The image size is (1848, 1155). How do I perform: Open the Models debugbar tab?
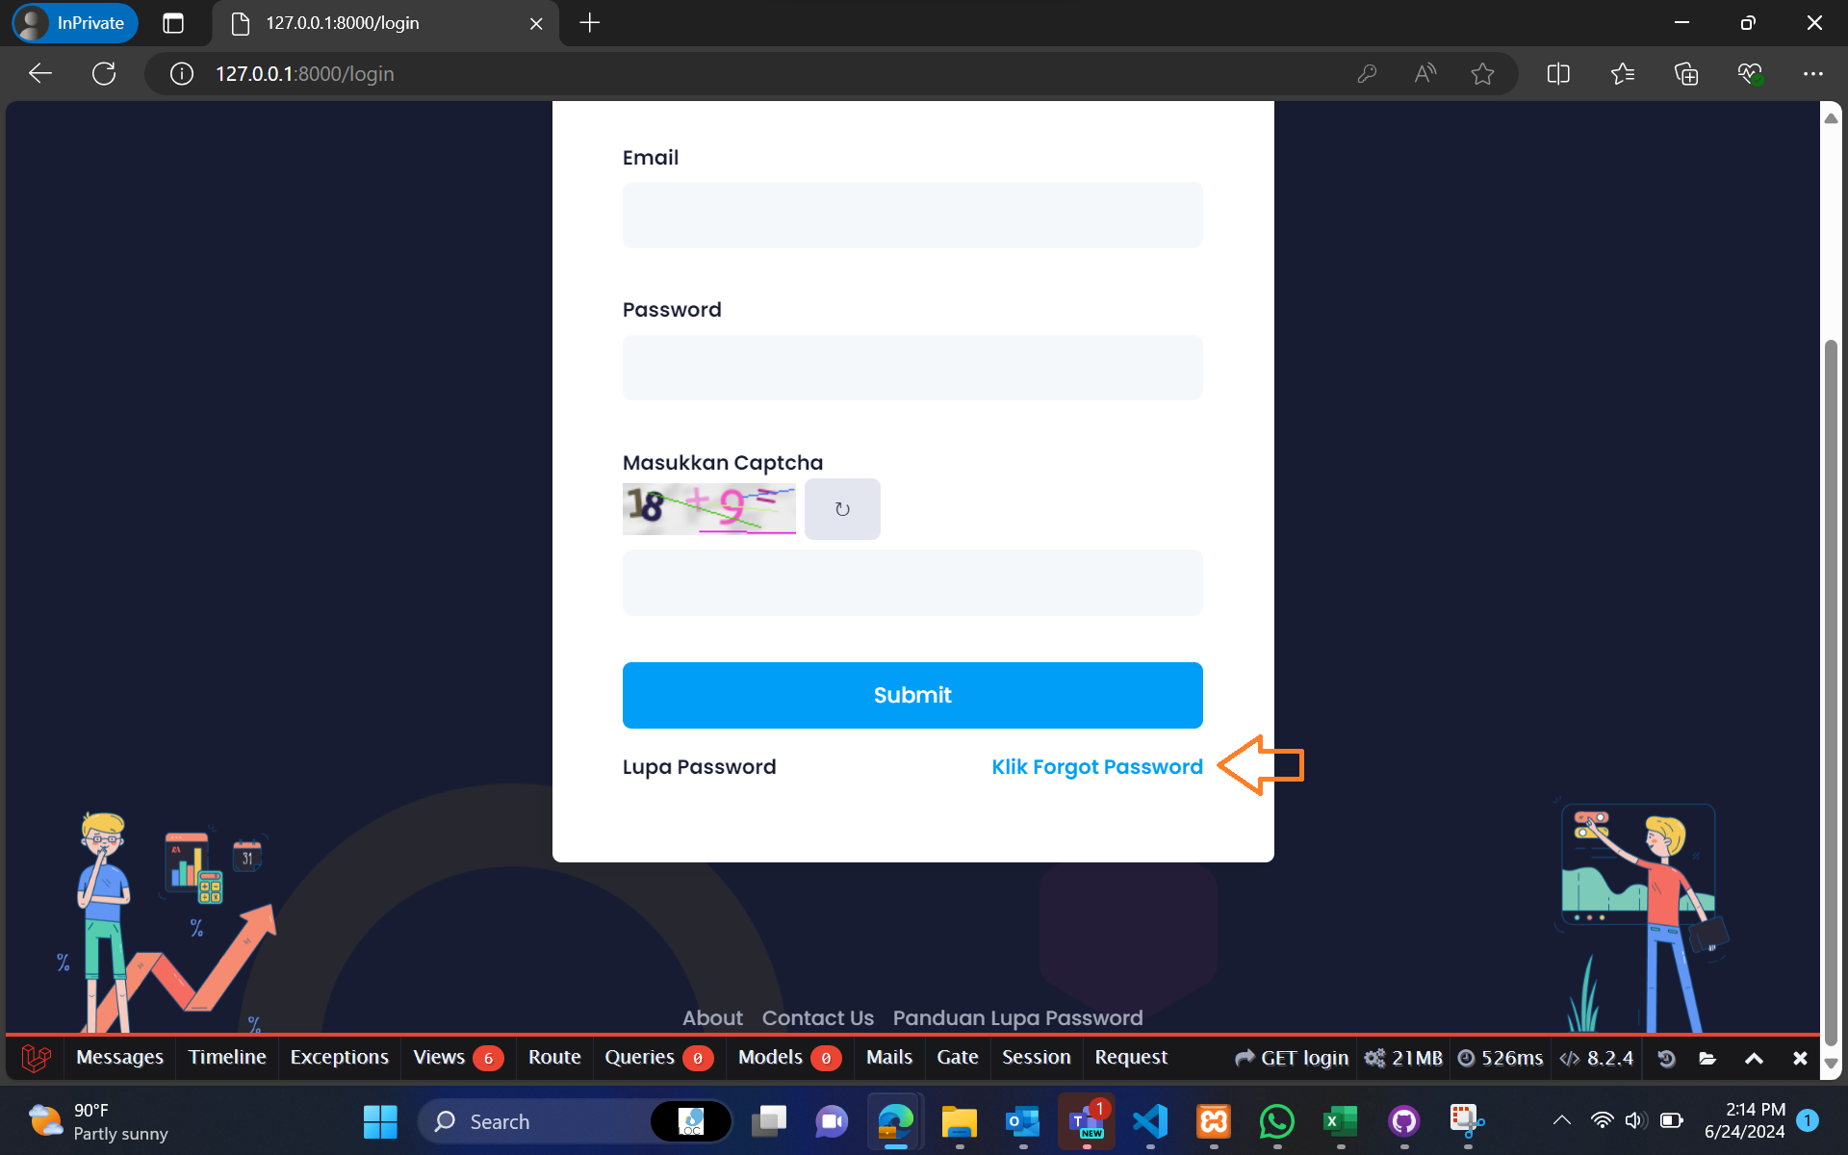tap(789, 1058)
